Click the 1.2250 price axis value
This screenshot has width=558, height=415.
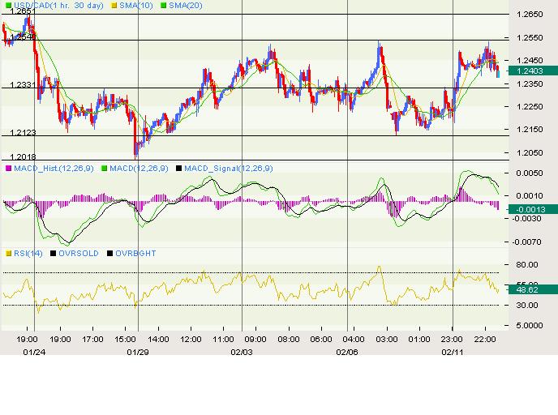click(530, 107)
